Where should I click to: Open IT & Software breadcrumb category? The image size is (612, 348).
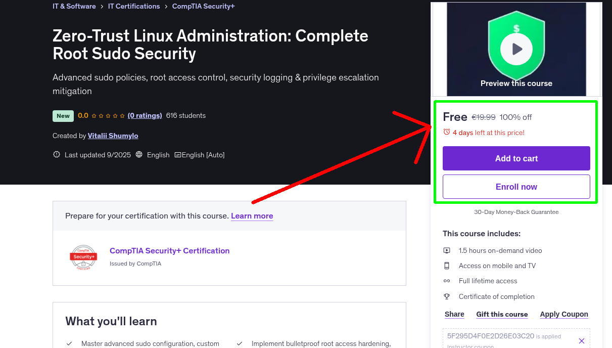(74, 7)
